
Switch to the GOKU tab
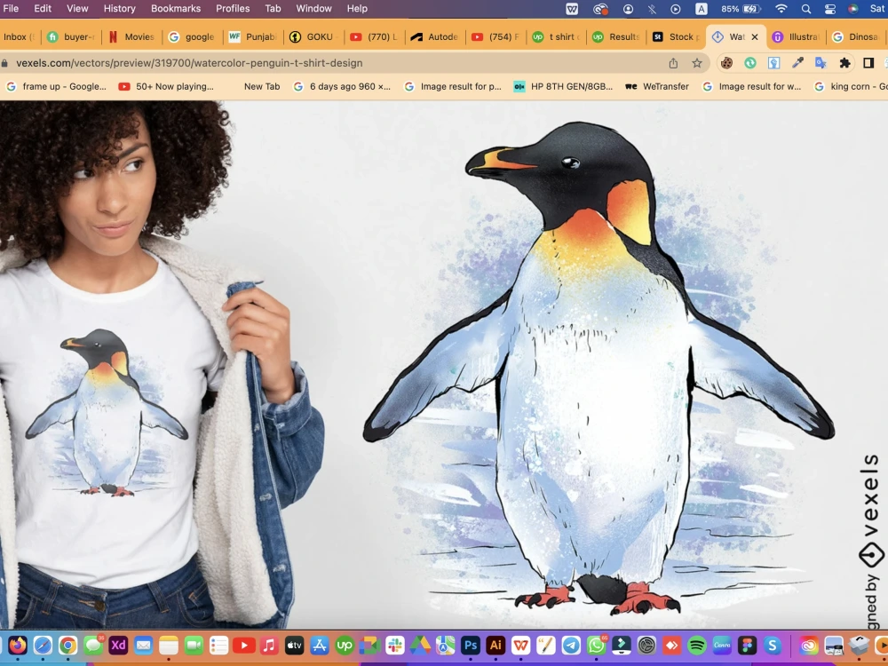click(314, 36)
